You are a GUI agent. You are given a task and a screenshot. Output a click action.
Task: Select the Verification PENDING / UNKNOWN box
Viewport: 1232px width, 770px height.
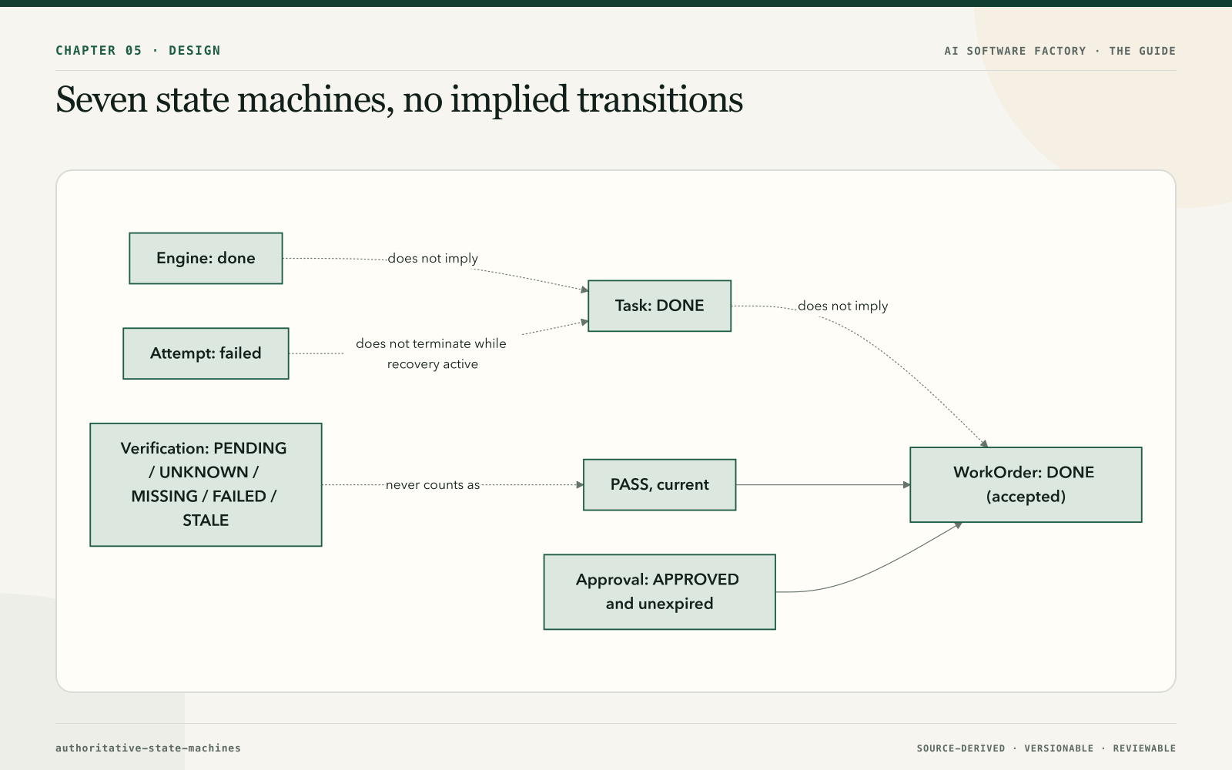[x=206, y=484]
